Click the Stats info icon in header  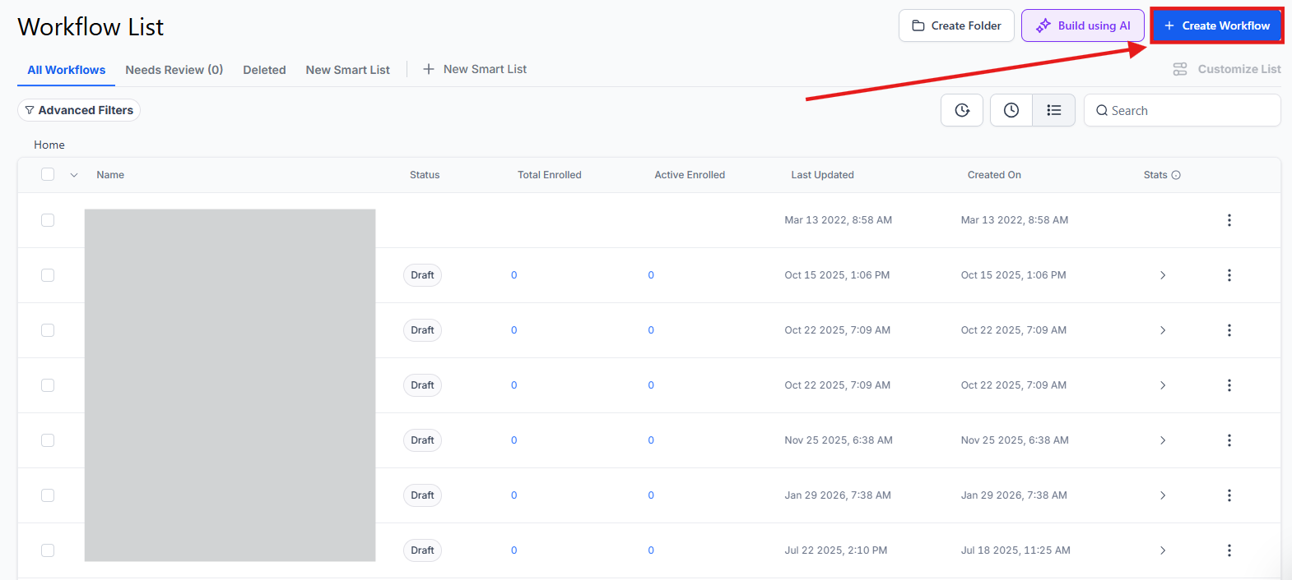click(1176, 175)
